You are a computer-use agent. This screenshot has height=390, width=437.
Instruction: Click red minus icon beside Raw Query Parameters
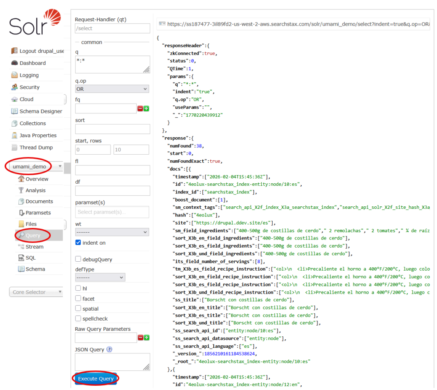(140, 338)
